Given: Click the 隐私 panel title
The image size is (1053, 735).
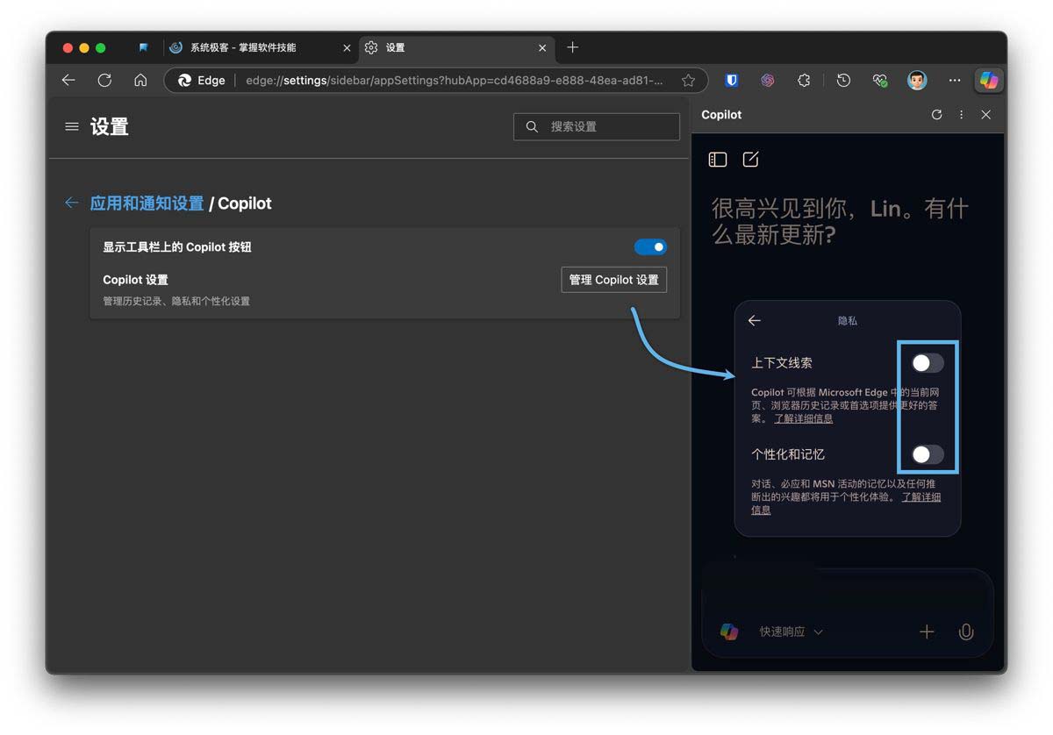Looking at the screenshot, I should (x=848, y=321).
